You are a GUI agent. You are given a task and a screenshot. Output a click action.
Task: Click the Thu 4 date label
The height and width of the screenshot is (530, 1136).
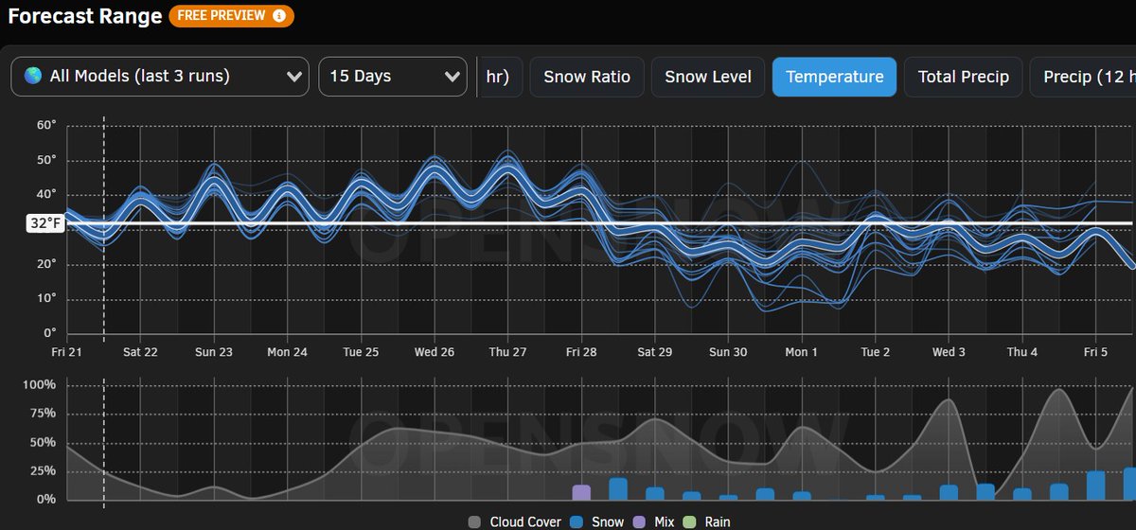[x=1022, y=352]
